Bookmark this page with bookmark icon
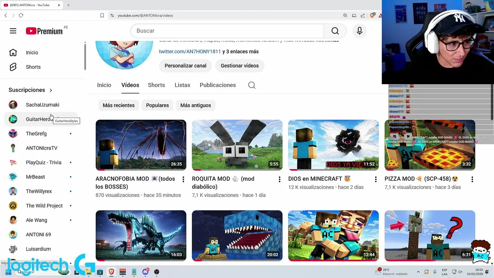Image resolution: width=494 pixels, height=278 pixels. pos(102,15)
